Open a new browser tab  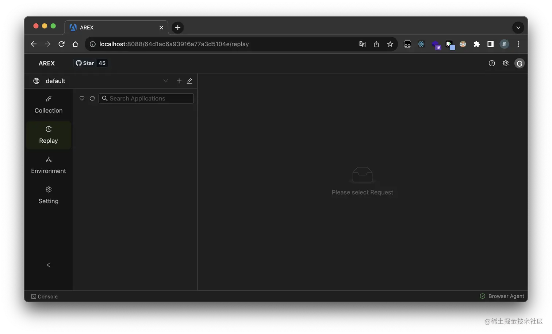coord(178,28)
